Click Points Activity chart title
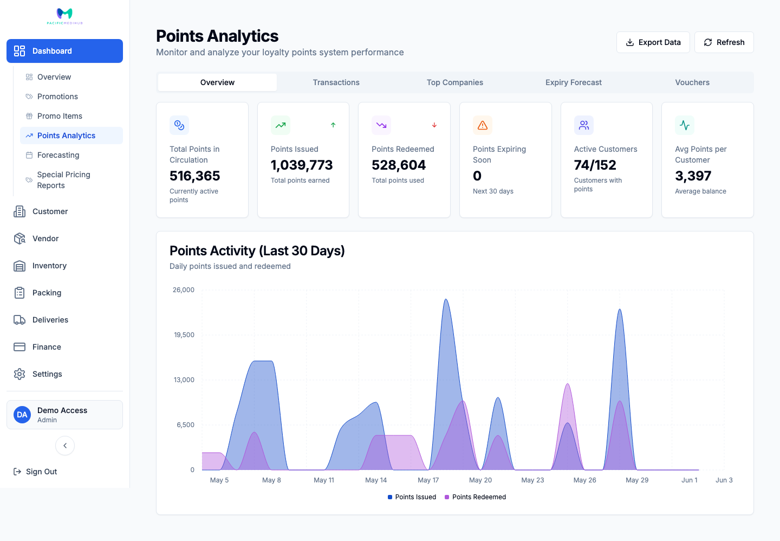 point(257,251)
